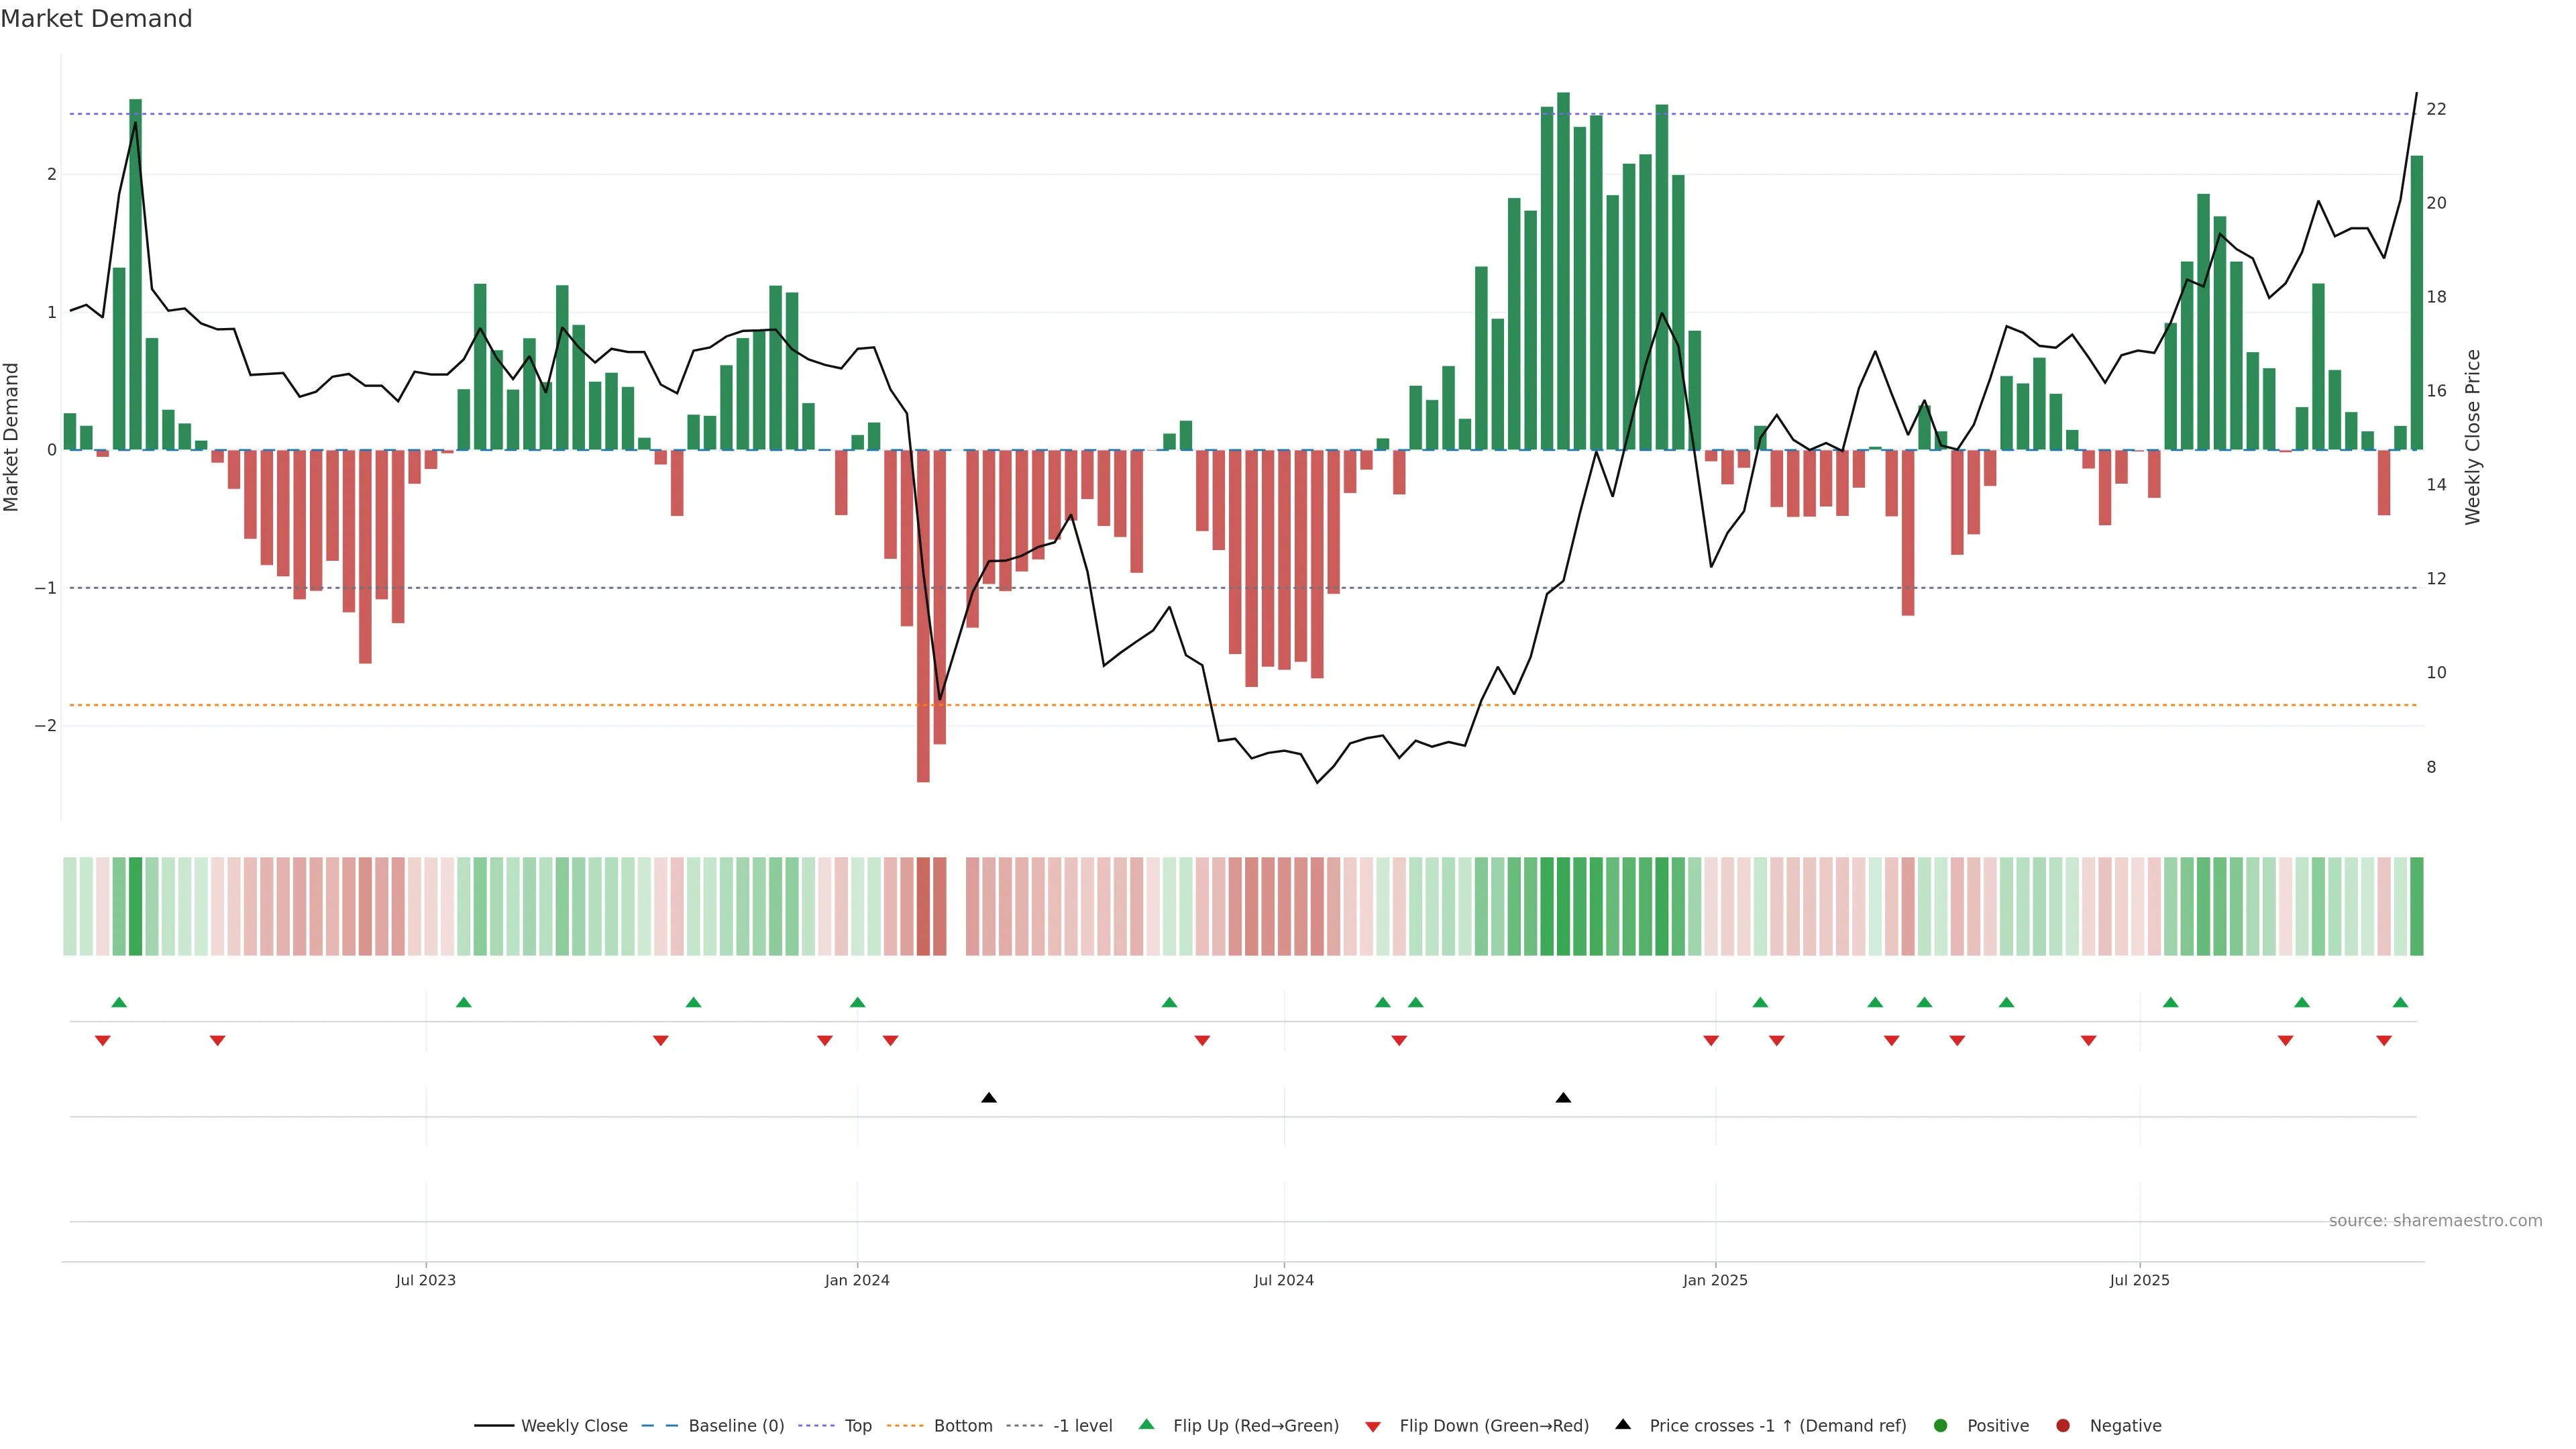
Task: Click the first green flip-up marker
Action: coord(119,1002)
